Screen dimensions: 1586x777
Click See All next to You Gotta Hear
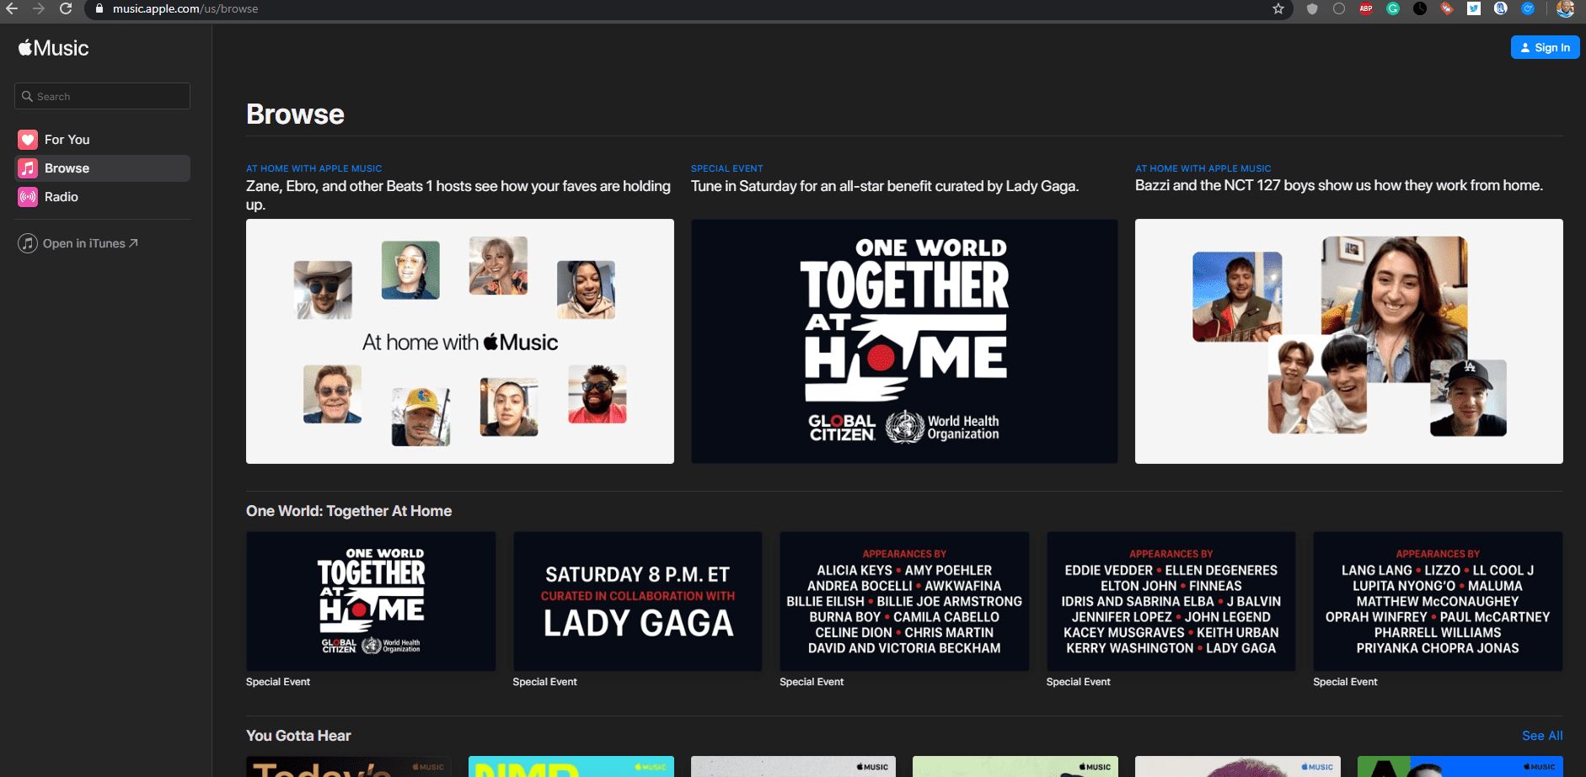pos(1542,736)
